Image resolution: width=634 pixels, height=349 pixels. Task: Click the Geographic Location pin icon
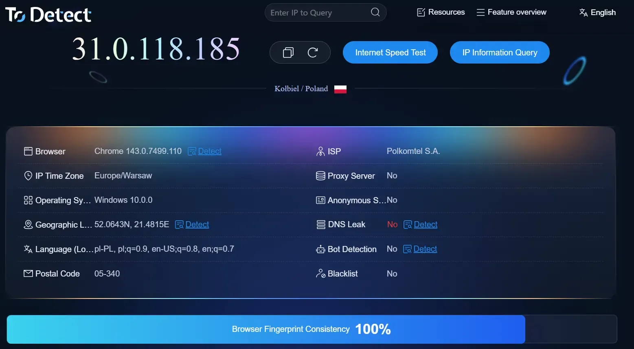click(x=28, y=225)
